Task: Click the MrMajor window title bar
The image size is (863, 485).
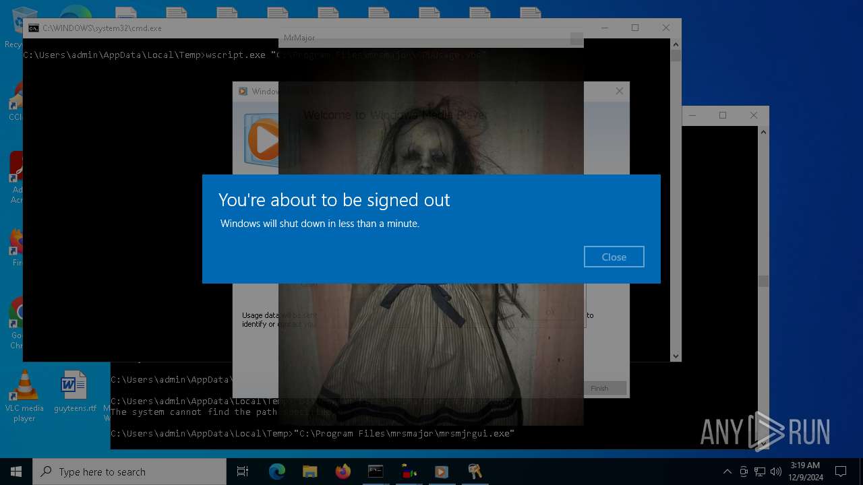Action: tap(431, 38)
